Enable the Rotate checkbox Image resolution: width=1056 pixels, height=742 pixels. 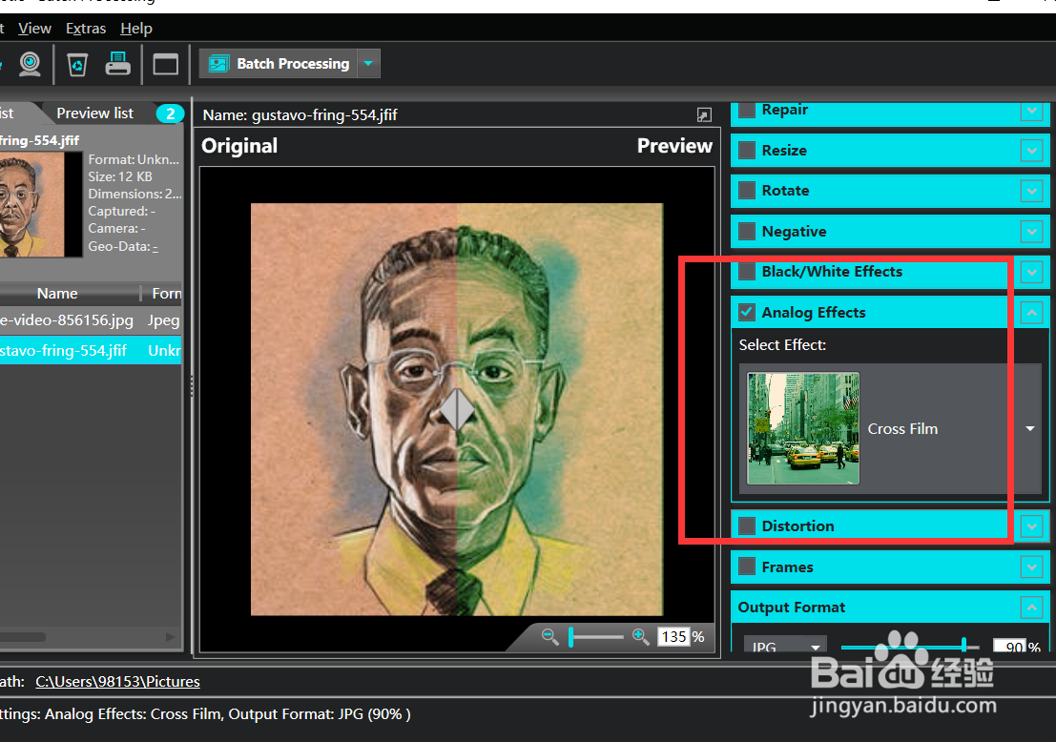(746, 191)
